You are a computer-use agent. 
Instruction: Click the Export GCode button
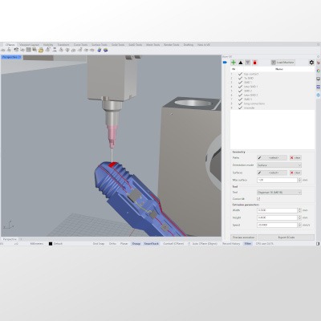coord(286,238)
